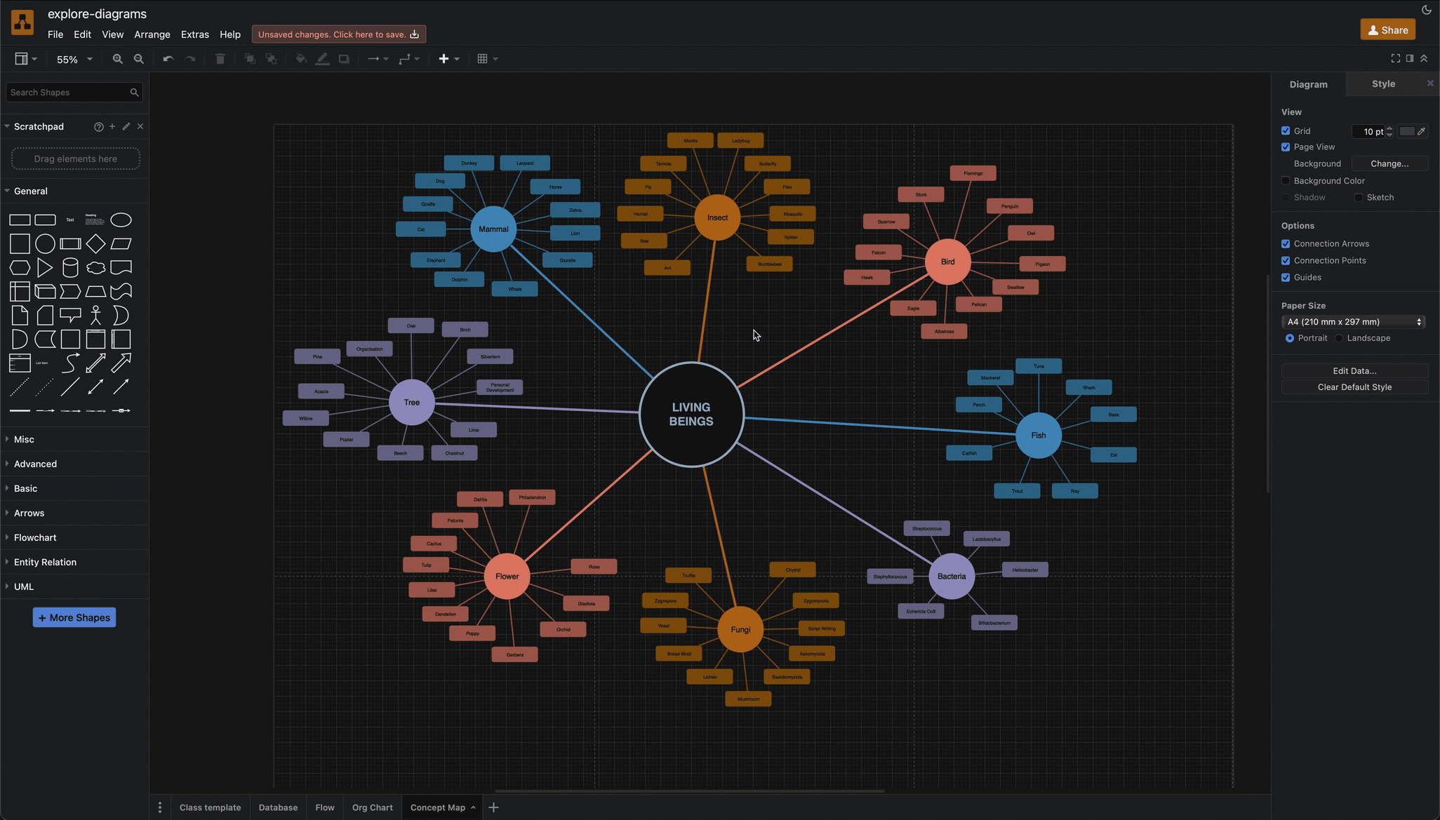
Task: Switch to the Style tab in panel
Action: coord(1382,84)
